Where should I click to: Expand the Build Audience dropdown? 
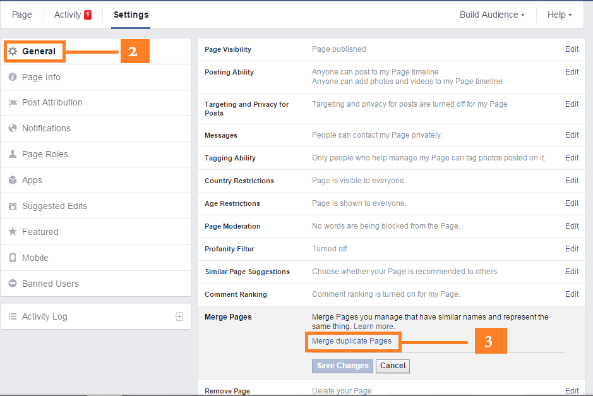[492, 15]
